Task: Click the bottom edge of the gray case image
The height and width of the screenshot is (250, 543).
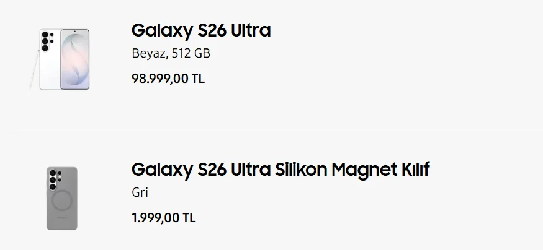Action: (x=62, y=228)
